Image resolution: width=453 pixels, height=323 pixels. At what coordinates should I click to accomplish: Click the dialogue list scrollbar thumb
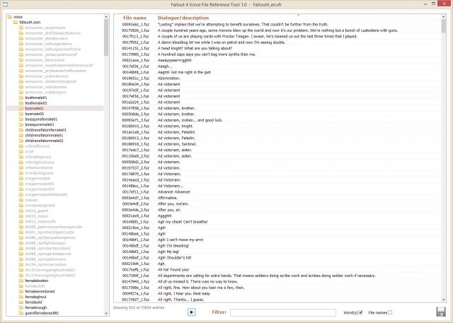[444, 26]
